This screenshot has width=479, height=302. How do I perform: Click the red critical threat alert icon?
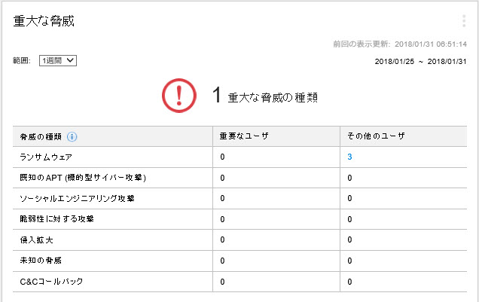coord(178,95)
